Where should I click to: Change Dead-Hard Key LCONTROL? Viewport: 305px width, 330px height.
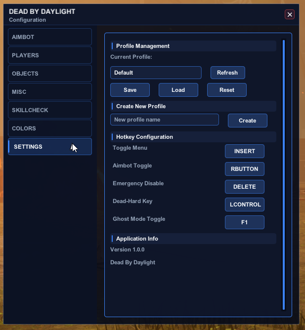pyautogui.click(x=245, y=205)
